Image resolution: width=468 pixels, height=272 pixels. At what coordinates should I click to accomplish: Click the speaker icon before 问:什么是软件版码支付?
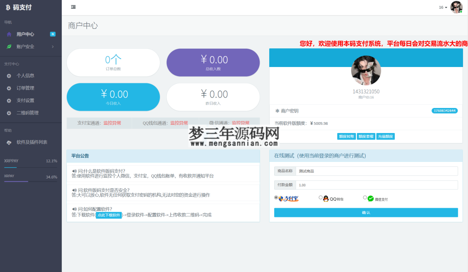[74, 171]
